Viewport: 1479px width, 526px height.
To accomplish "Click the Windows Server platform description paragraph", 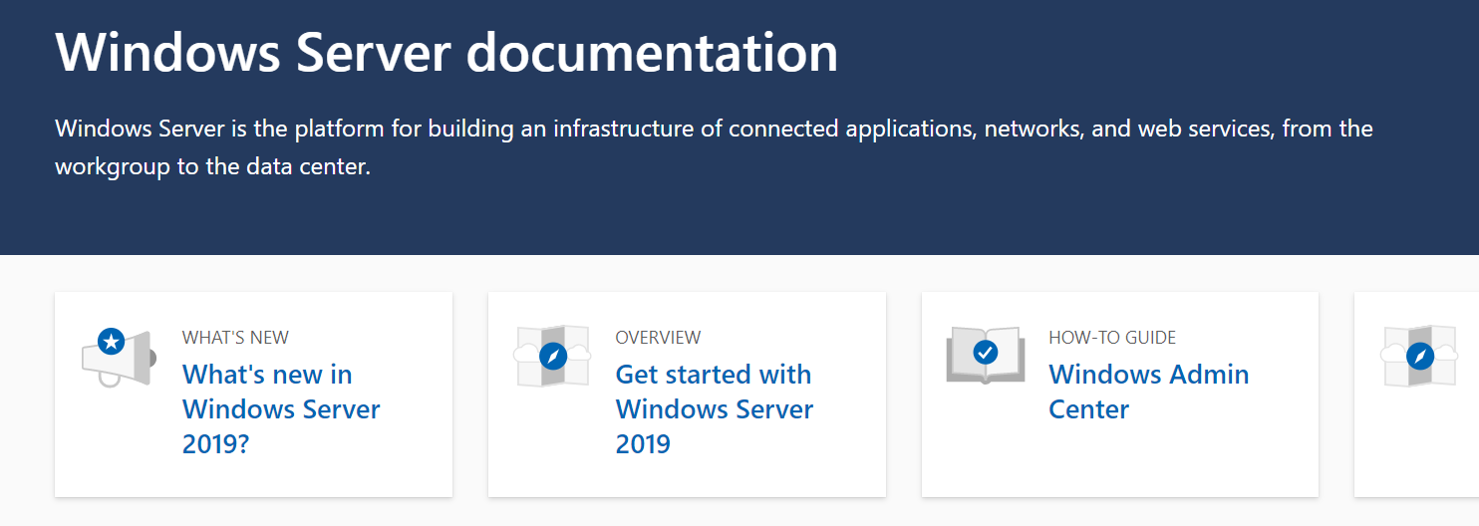I will pos(714,147).
